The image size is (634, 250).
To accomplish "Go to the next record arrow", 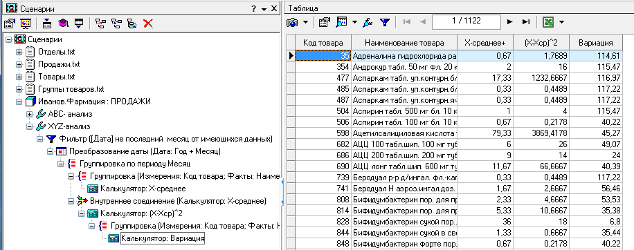I will pos(509,22).
